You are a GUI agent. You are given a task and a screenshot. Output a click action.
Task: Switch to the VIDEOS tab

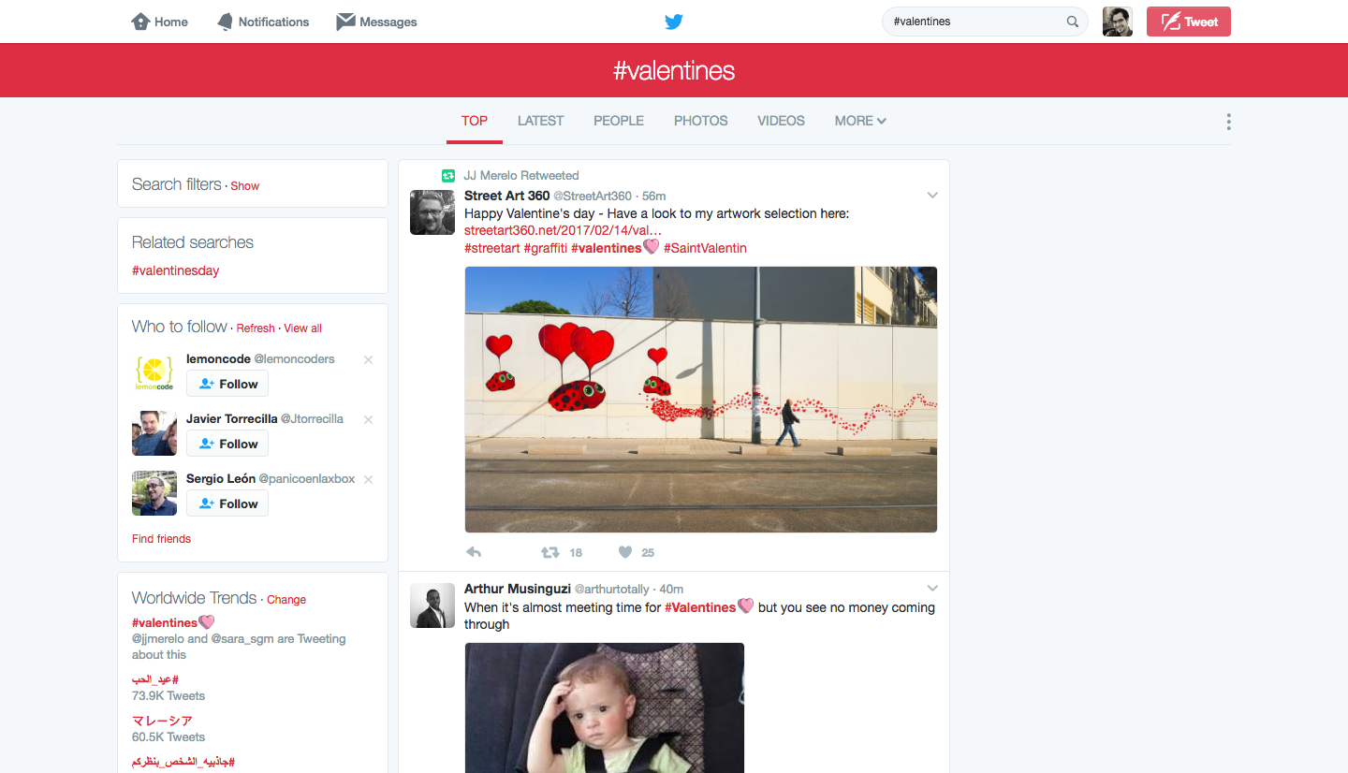(x=781, y=121)
